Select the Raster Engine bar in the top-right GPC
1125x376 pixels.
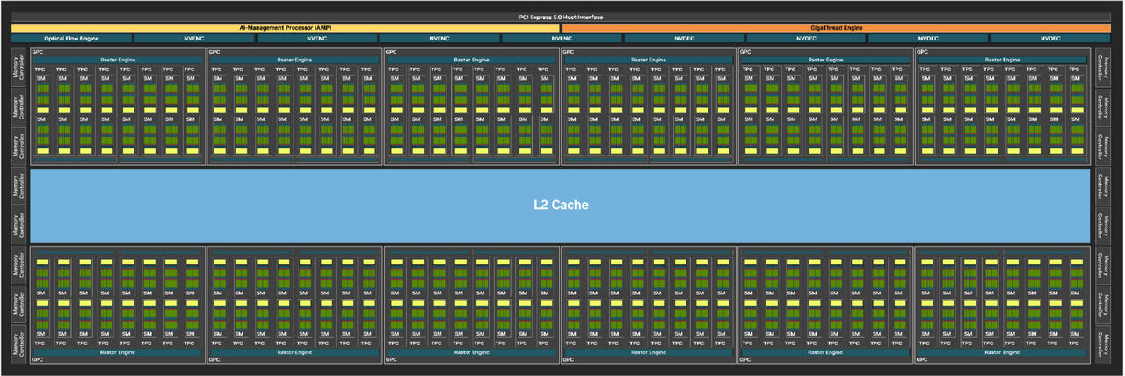pos(1003,60)
